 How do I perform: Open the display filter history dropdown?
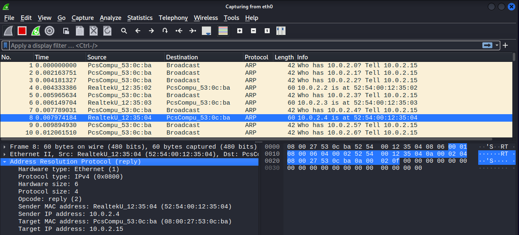(x=497, y=45)
